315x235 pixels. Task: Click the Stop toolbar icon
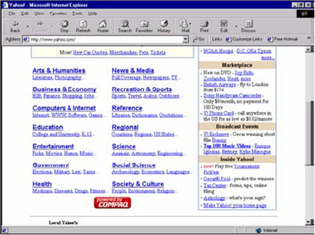click(64, 26)
